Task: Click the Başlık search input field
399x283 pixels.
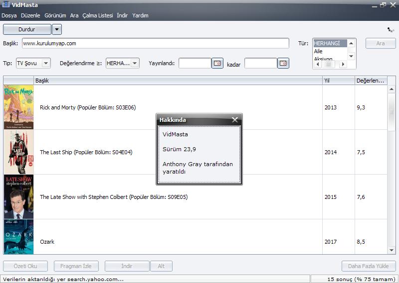Action: [156, 43]
